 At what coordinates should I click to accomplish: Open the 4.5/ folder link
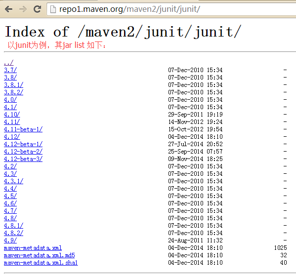10,196
